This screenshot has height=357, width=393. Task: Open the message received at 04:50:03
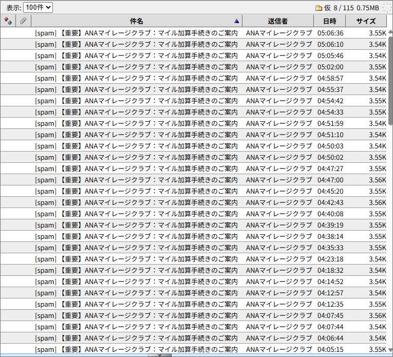click(x=193, y=146)
